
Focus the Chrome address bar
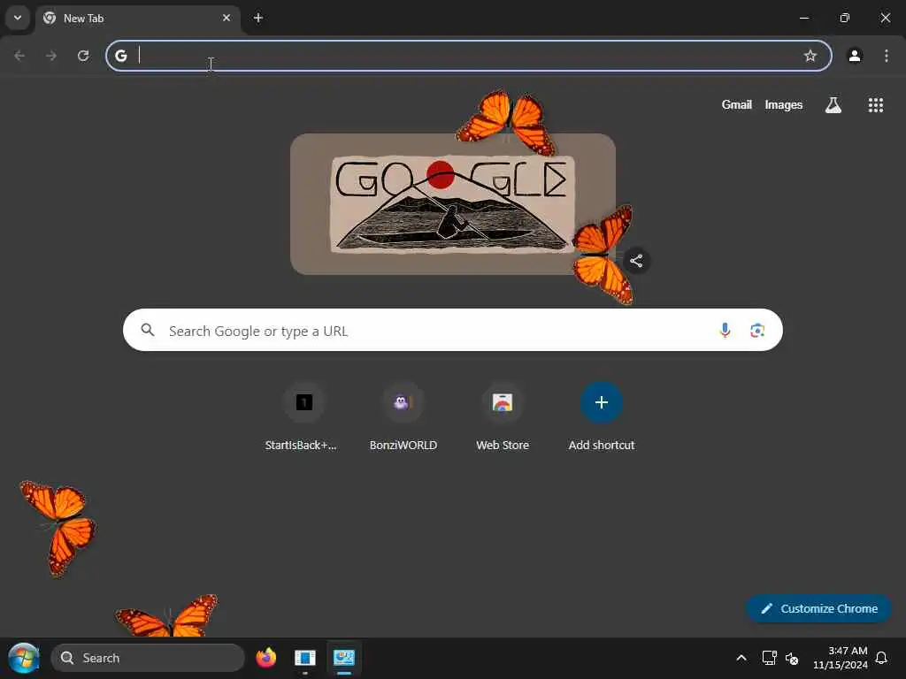point(469,56)
